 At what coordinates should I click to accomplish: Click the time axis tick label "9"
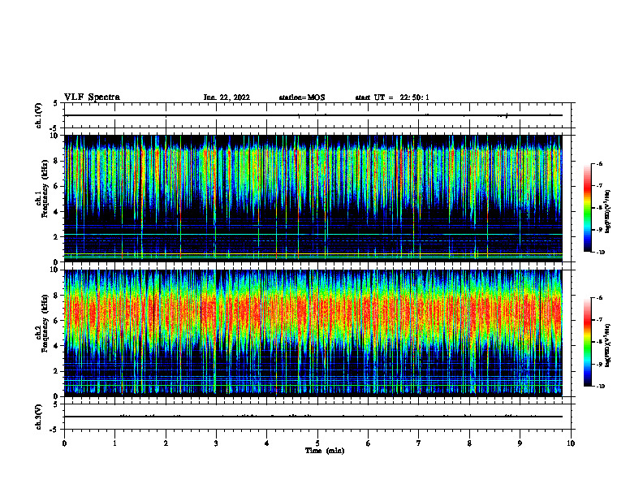pos(520,443)
